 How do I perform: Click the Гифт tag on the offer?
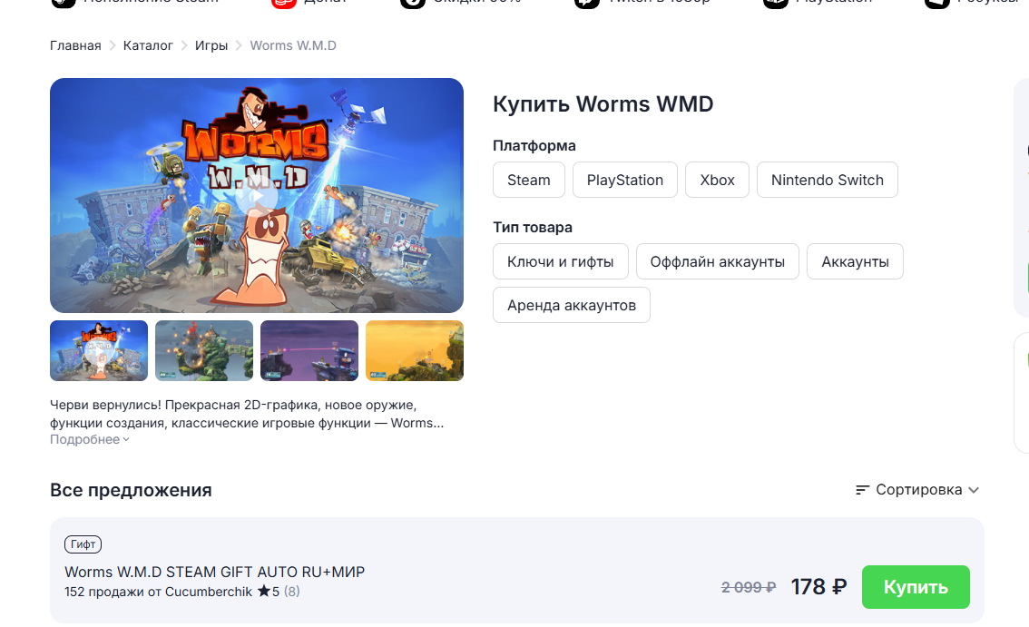83,544
